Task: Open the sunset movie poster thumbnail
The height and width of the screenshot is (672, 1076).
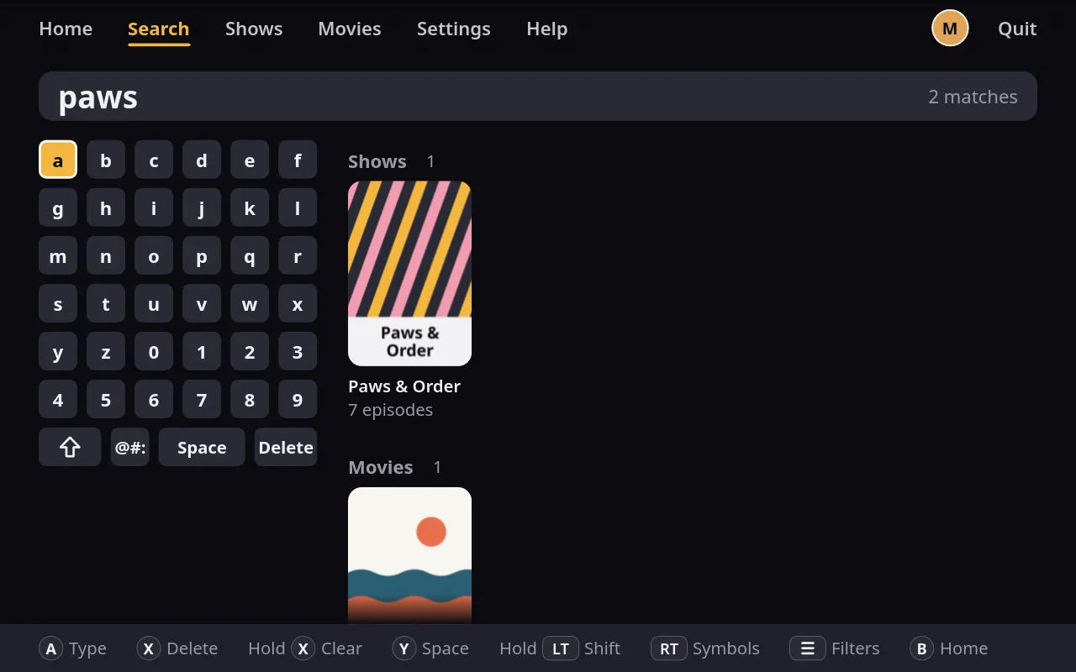Action: tap(409, 555)
